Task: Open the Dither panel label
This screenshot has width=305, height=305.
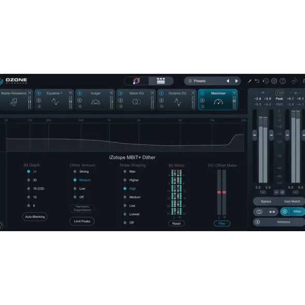Action: pyautogui.click(x=297, y=212)
